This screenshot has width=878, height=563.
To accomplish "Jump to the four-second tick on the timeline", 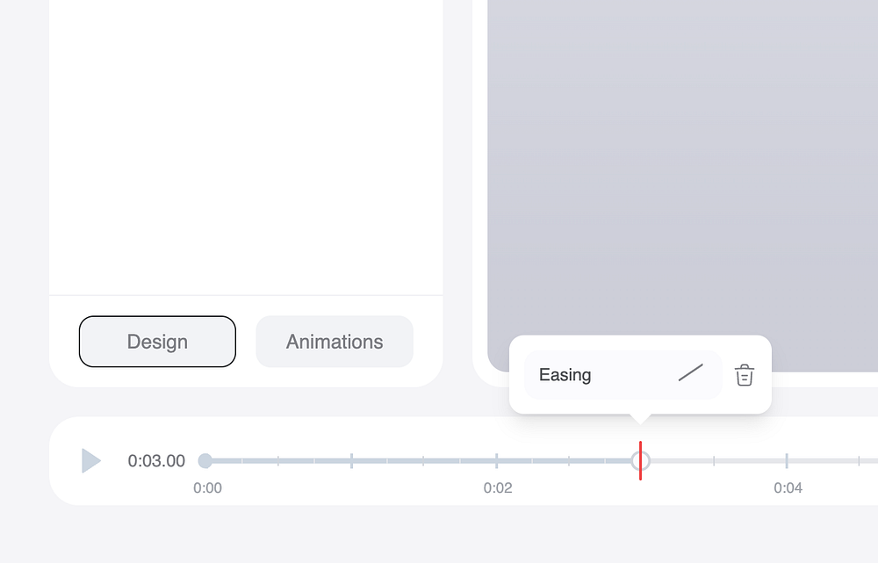I will pos(787,460).
